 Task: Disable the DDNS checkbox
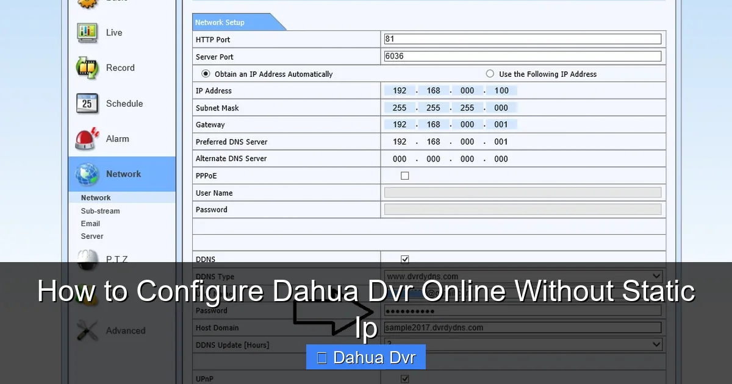(x=404, y=258)
